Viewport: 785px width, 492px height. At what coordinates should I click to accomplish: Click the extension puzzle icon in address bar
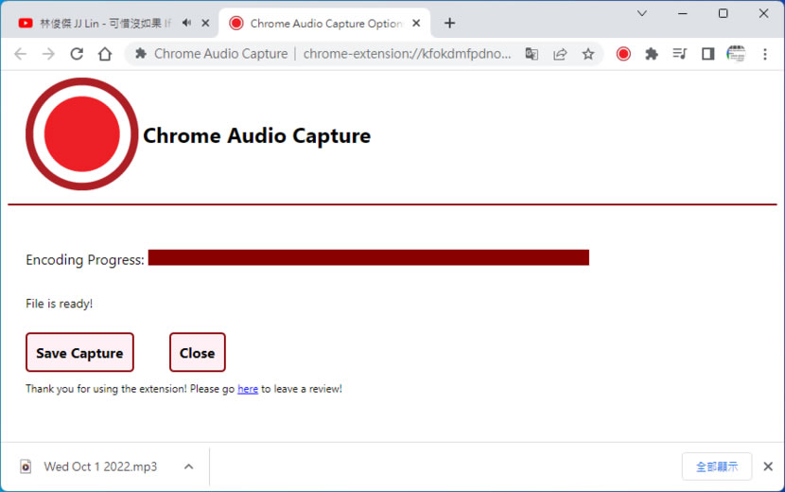click(141, 54)
